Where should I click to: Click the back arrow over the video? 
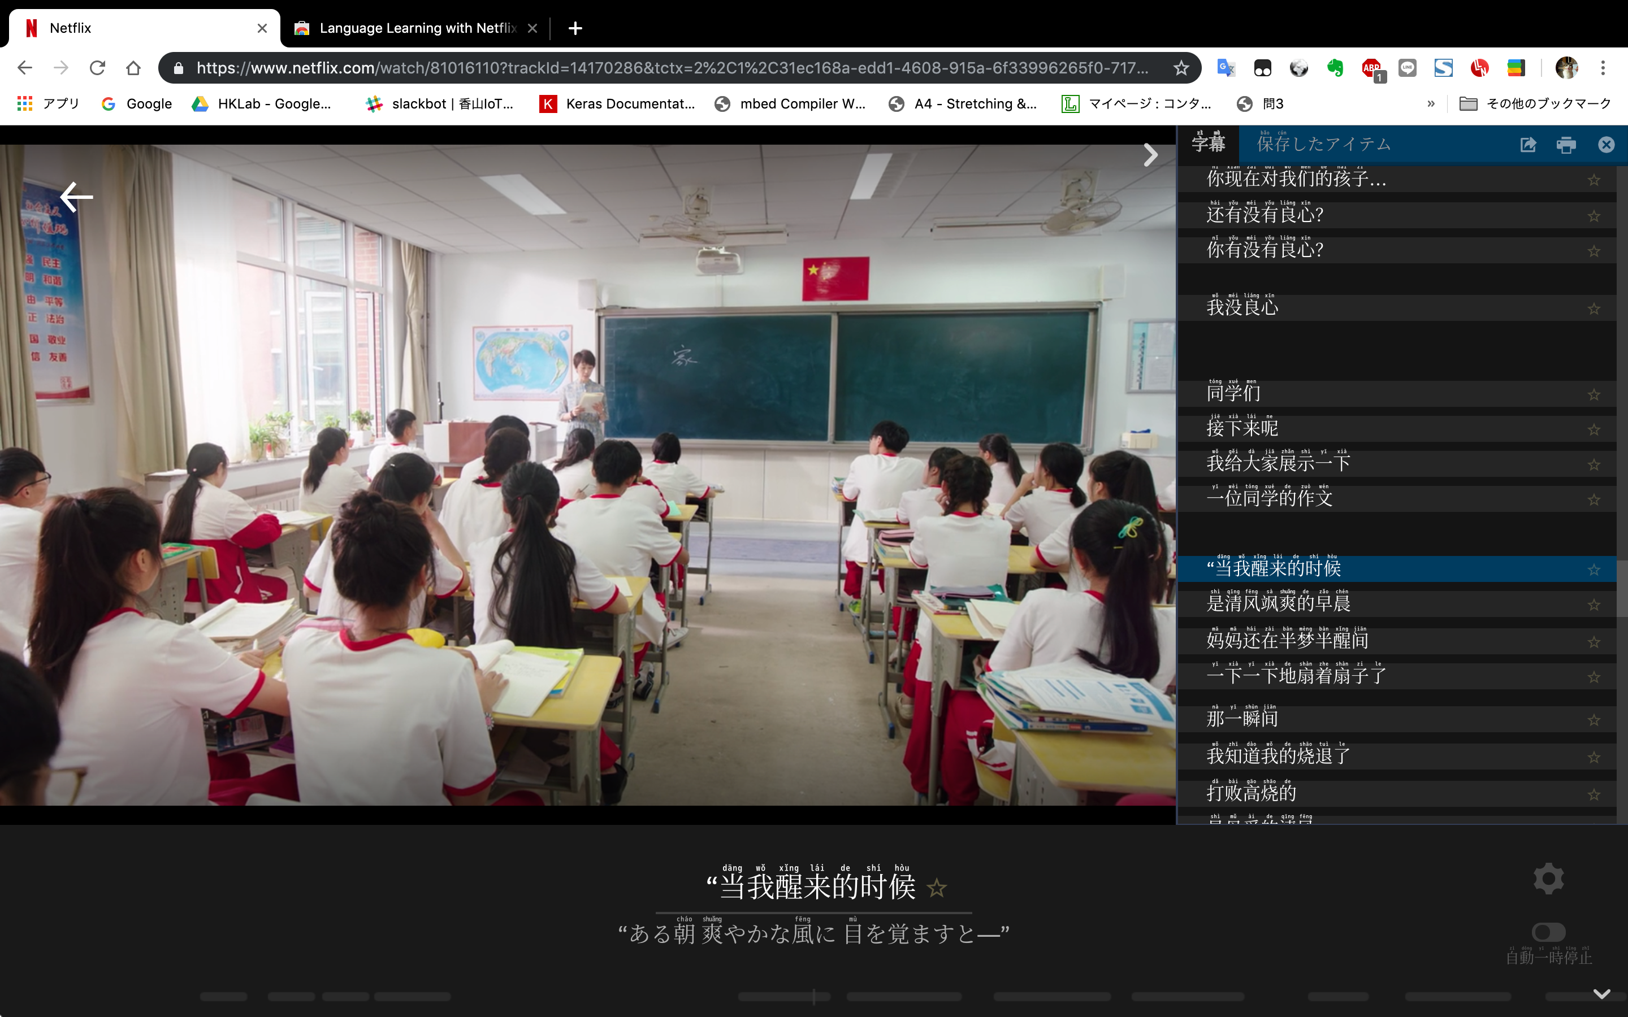point(77,197)
